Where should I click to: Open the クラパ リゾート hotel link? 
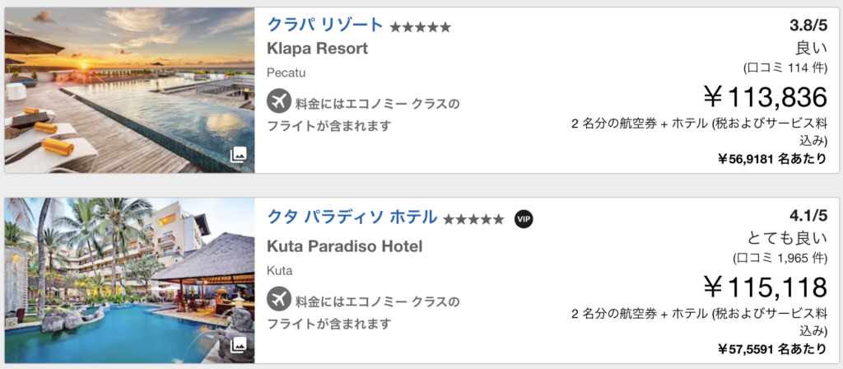click(325, 25)
